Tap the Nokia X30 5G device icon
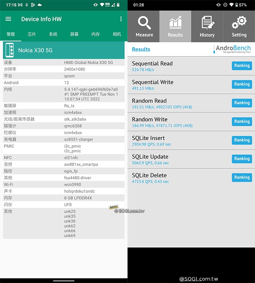 (x=10, y=50)
